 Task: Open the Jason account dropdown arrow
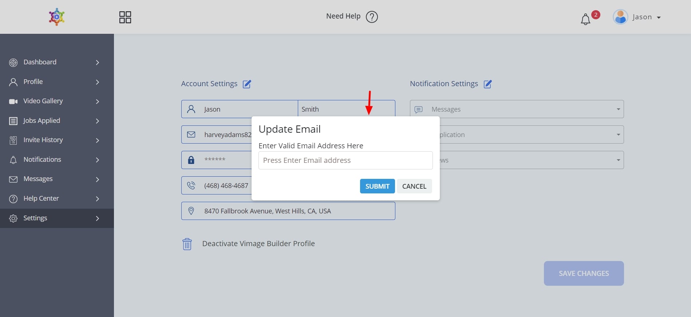pos(659,17)
